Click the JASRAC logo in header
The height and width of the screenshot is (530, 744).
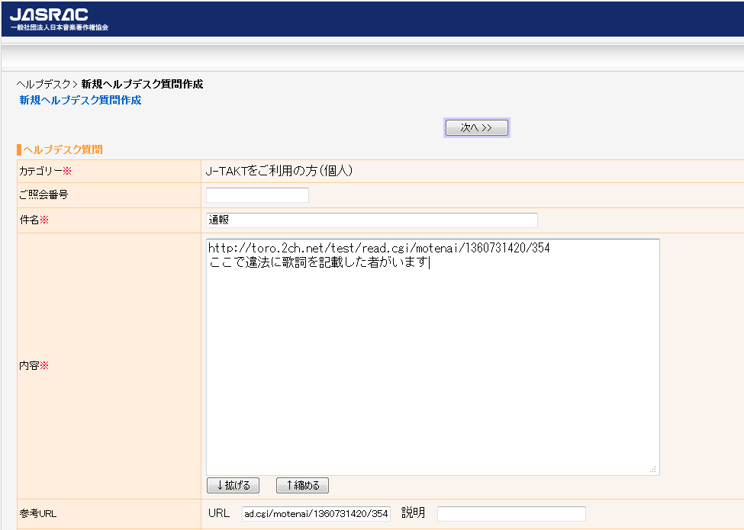point(59,19)
